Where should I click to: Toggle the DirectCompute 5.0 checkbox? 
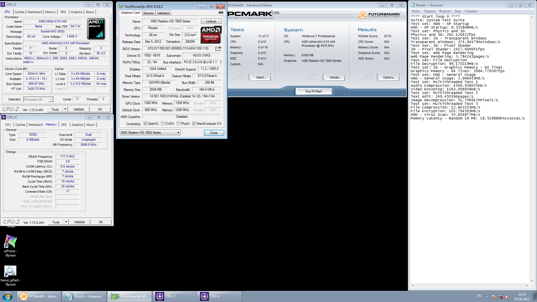click(x=194, y=124)
